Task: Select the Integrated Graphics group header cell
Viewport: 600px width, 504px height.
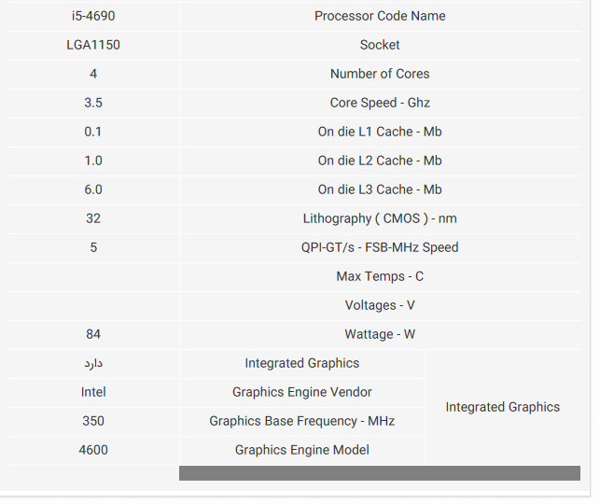Action: tap(502, 407)
